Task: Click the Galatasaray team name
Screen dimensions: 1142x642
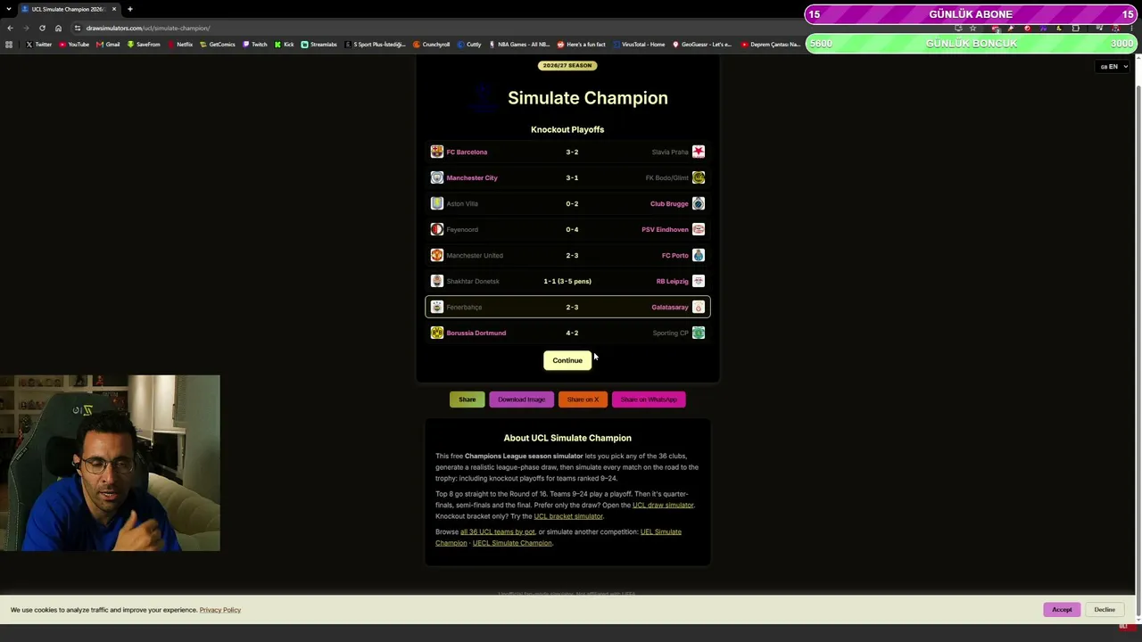Action: [670, 307]
